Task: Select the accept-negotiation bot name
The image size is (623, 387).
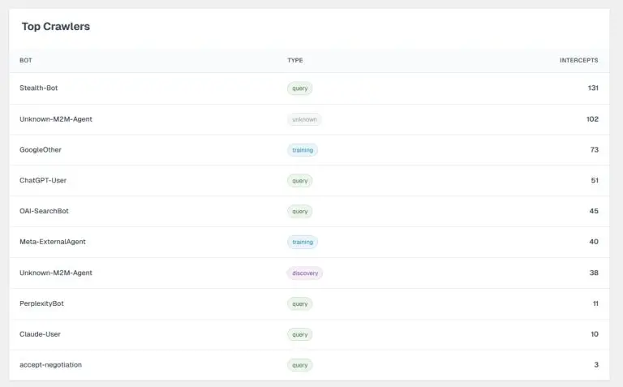Action: (50, 364)
